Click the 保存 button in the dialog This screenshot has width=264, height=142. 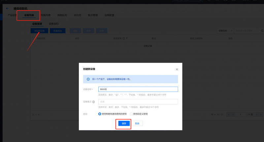(x=124, y=123)
